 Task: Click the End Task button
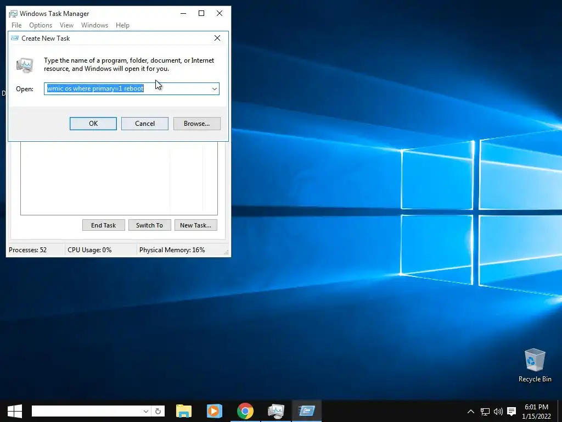coord(104,225)
